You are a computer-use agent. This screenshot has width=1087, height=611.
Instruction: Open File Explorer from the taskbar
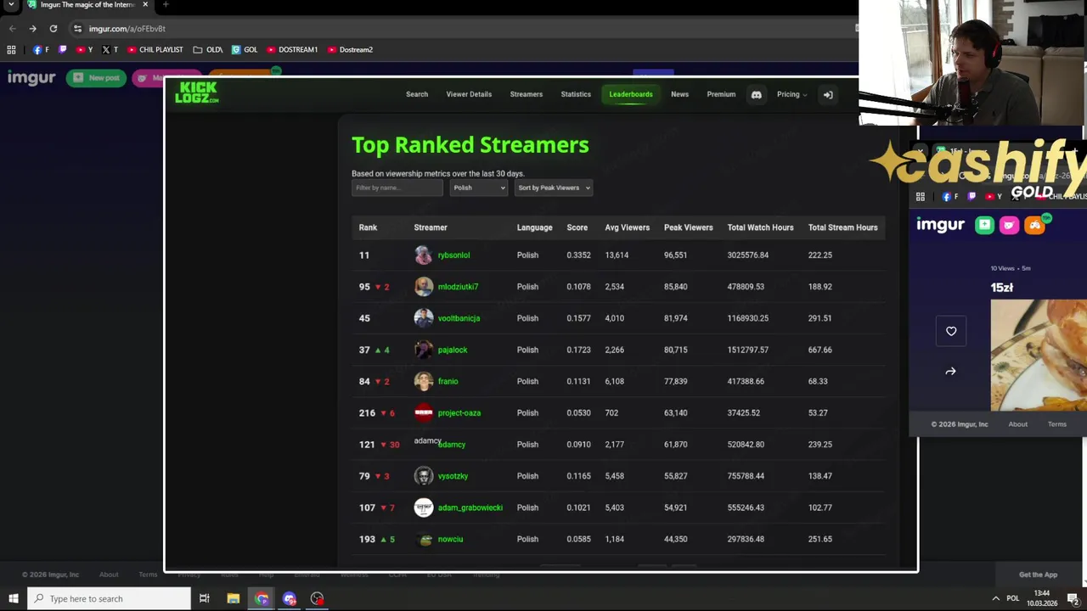point(233,598)
